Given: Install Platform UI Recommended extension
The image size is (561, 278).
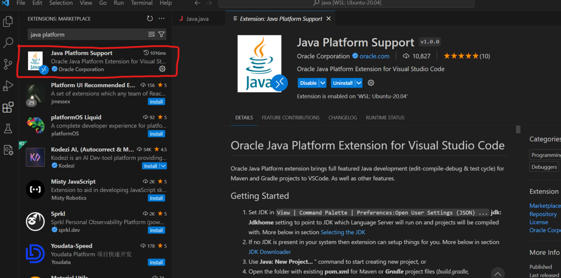Looking at the screenshot, I should pos(156,102).
